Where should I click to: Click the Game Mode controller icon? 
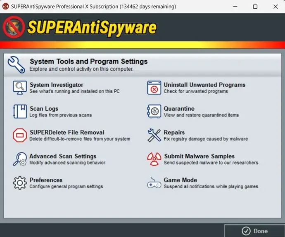[154, 183]
